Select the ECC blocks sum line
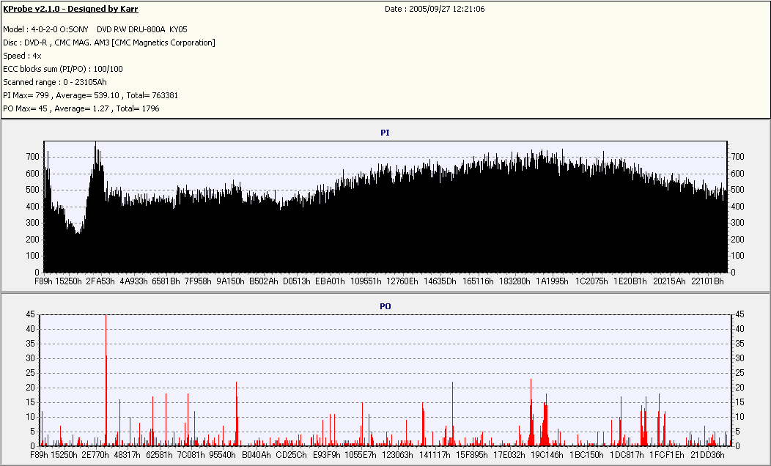 click(63, 70)
